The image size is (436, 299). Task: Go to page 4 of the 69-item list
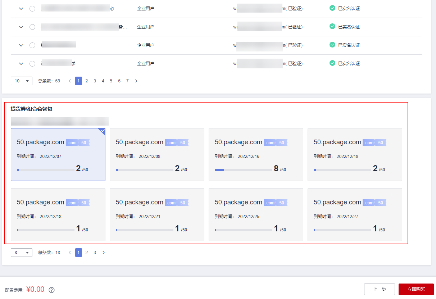tap(103, 81)
